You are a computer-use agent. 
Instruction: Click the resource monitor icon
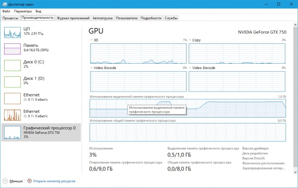pos(29,181)
